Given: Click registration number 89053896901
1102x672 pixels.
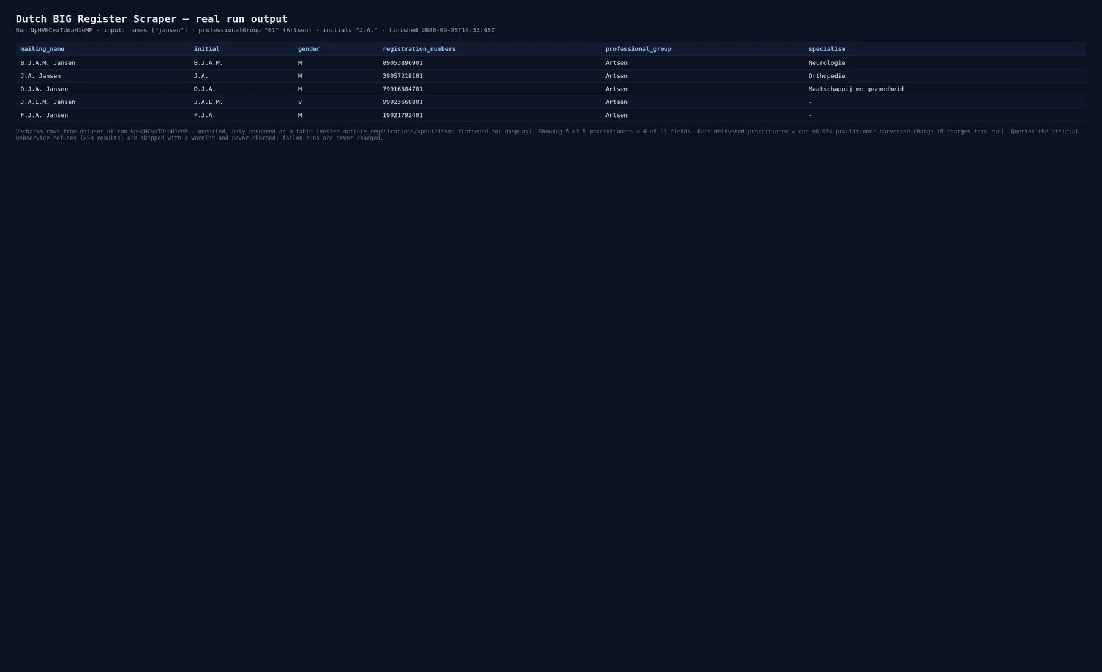Looking at the screenshot, I should 403,63.
